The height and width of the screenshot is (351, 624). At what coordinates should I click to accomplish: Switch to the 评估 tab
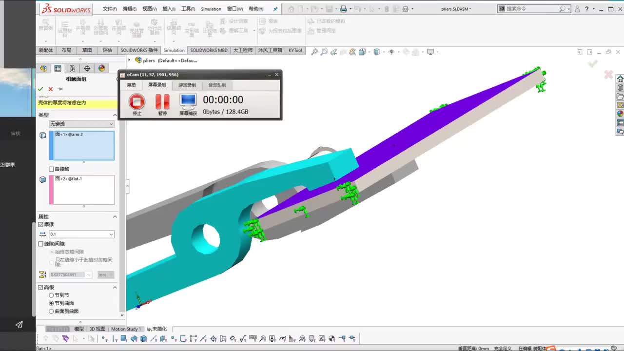pyautogui.click(x=107, y=50)
